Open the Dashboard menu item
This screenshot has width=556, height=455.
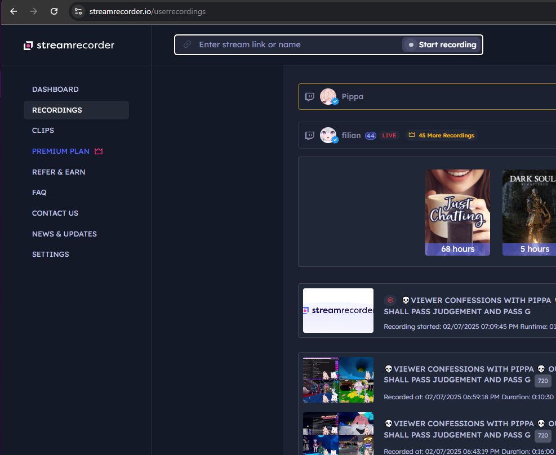click(x=55, y=90)
